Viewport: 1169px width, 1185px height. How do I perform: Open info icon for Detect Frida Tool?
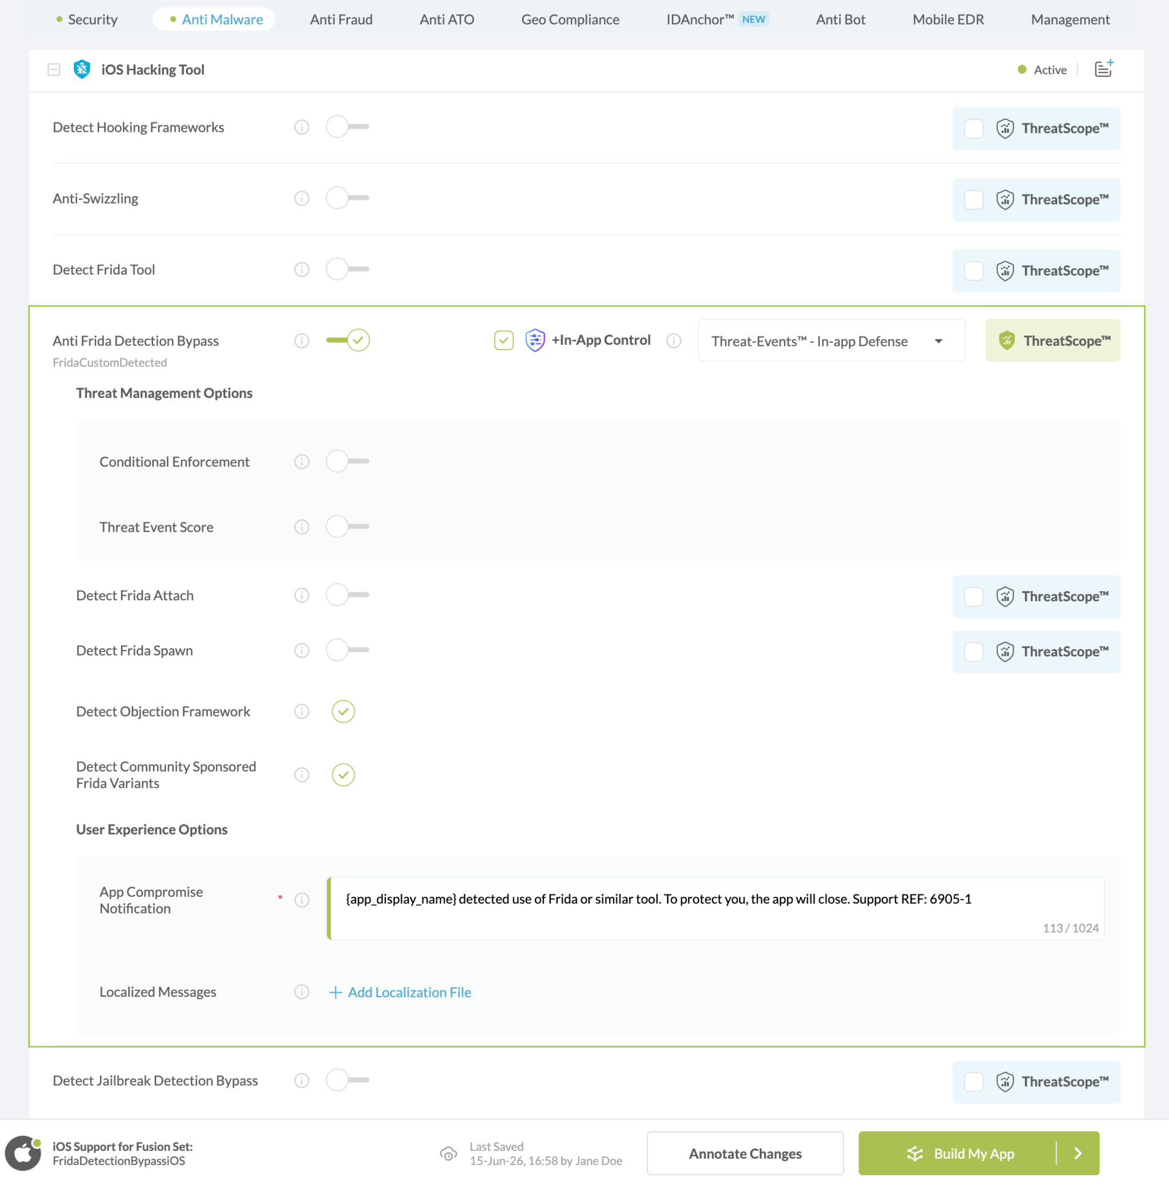(x=301, y=269)
